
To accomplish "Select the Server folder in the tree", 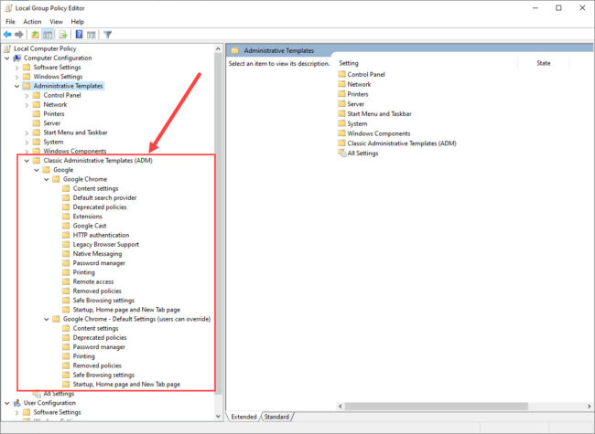I will pyautogui.click(x=51, y=123).
